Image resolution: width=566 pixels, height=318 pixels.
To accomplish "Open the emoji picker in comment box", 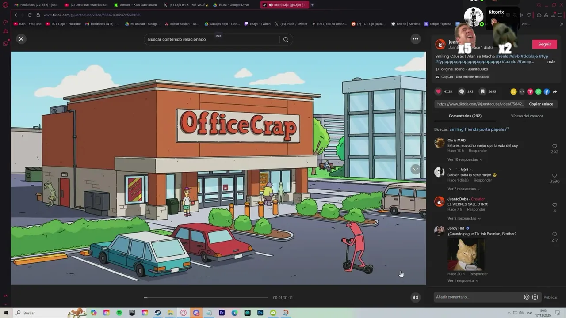I will tap(535, 297).
